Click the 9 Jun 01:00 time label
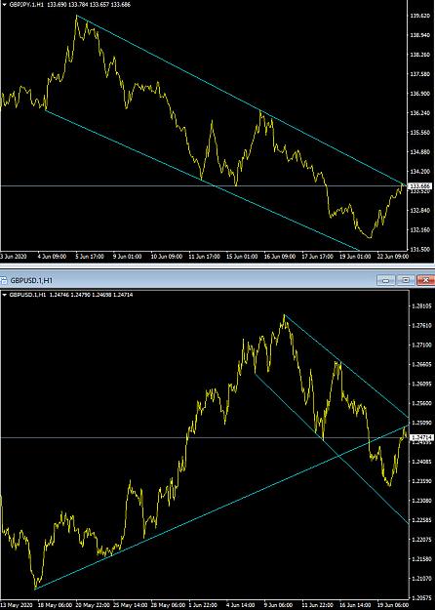435x610 pixels. 130,257
